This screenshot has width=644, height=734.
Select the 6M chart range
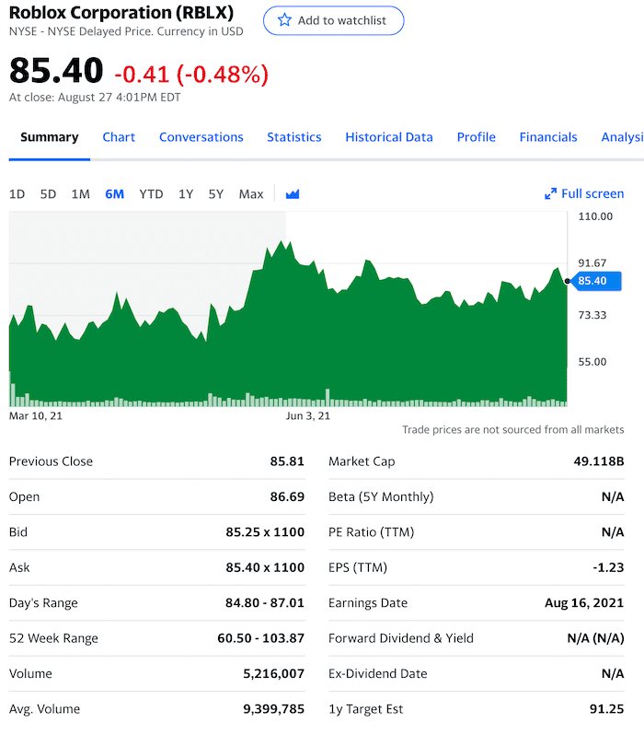[115, 193]
